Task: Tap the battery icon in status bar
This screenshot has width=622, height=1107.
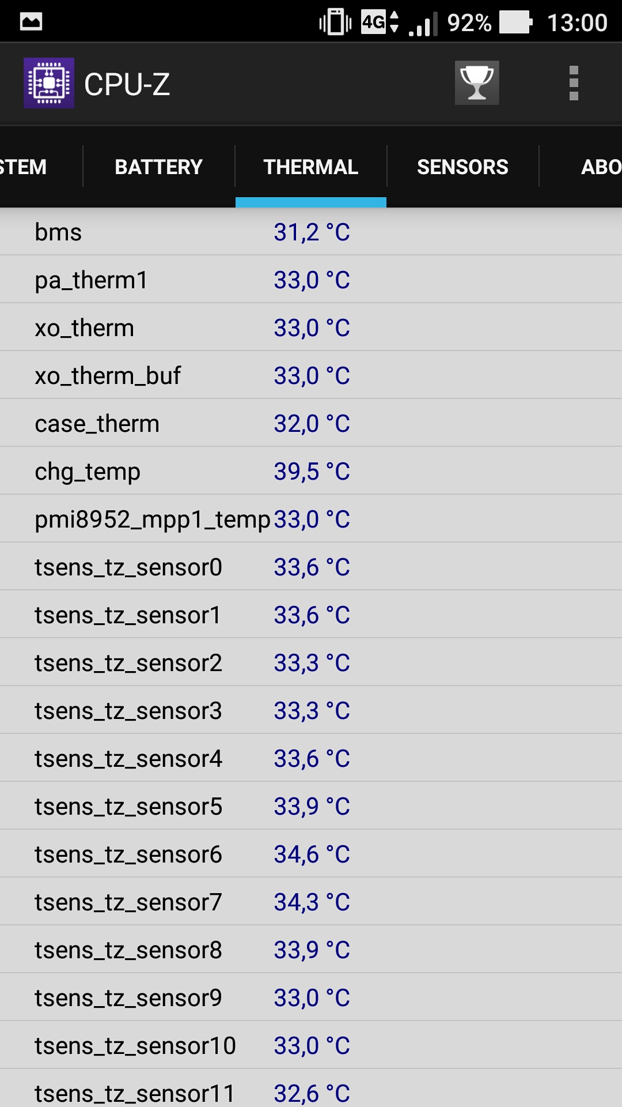Action: (x=515, y=22)
